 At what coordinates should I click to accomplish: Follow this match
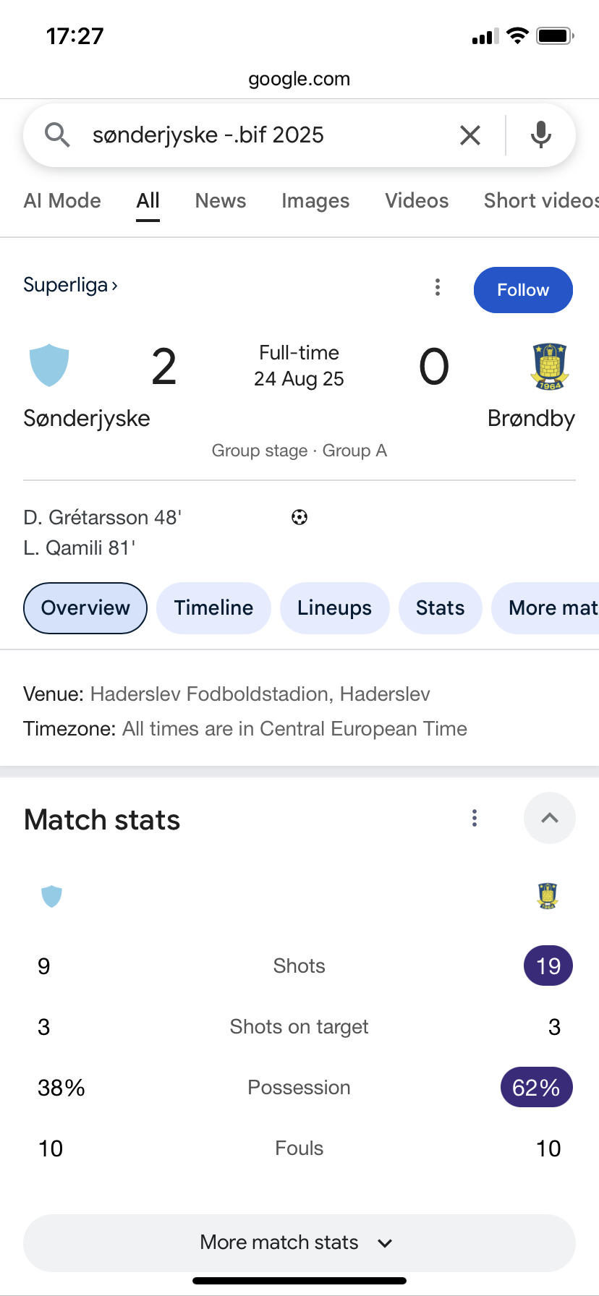click(x=523, y=290)
